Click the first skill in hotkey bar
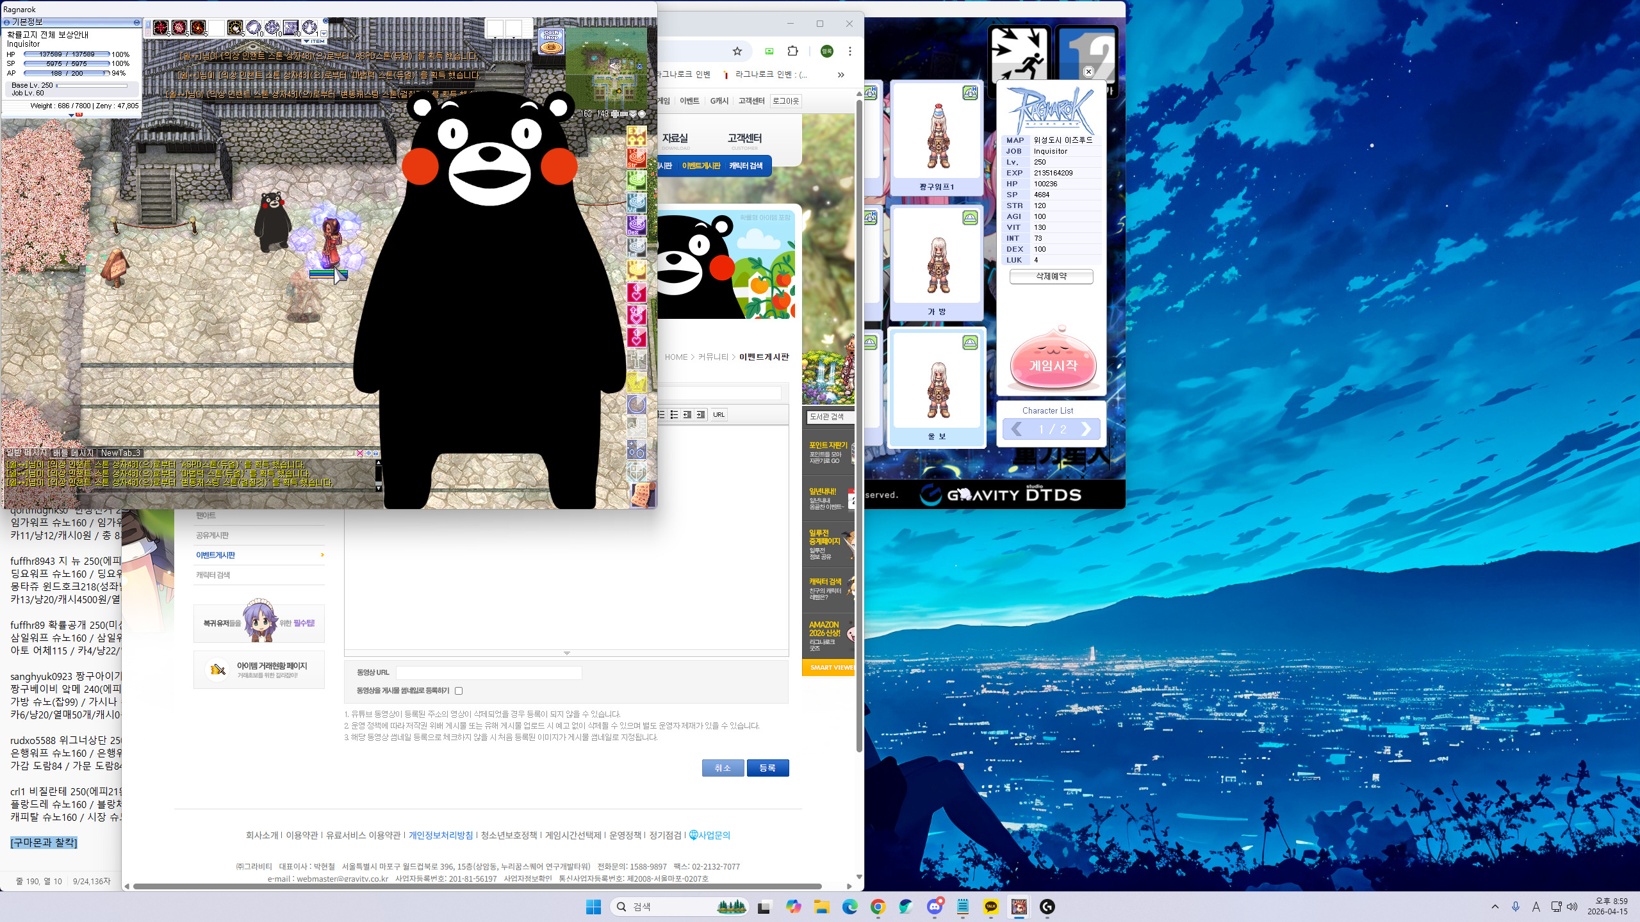Image resolution: width=1640 pixels, height=922 pixels. coord(161,28)
